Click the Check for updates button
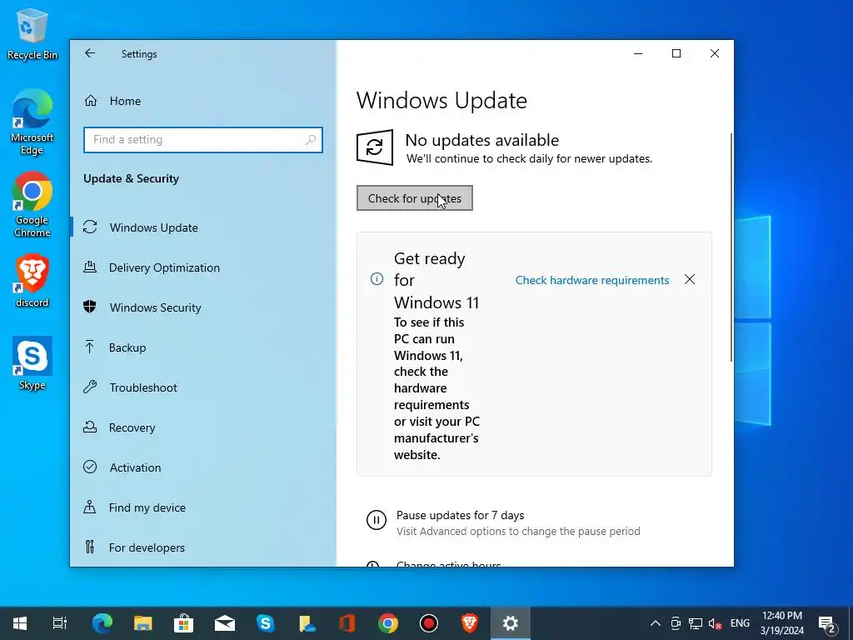 (415, 198)
